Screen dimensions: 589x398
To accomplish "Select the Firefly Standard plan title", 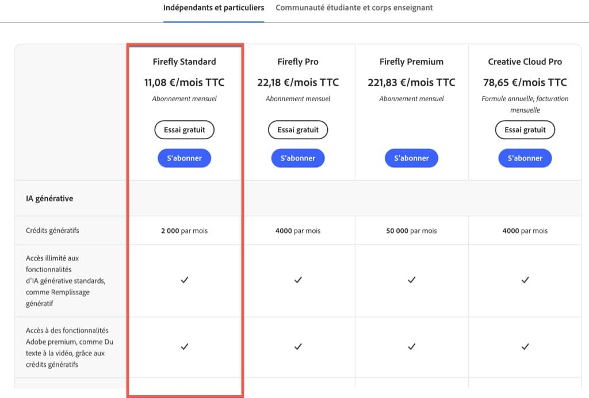I will 184,62.
